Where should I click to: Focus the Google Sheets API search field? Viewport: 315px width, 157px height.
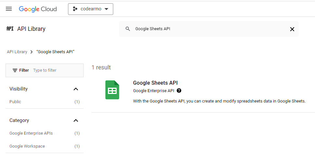(x=209, y=29)
